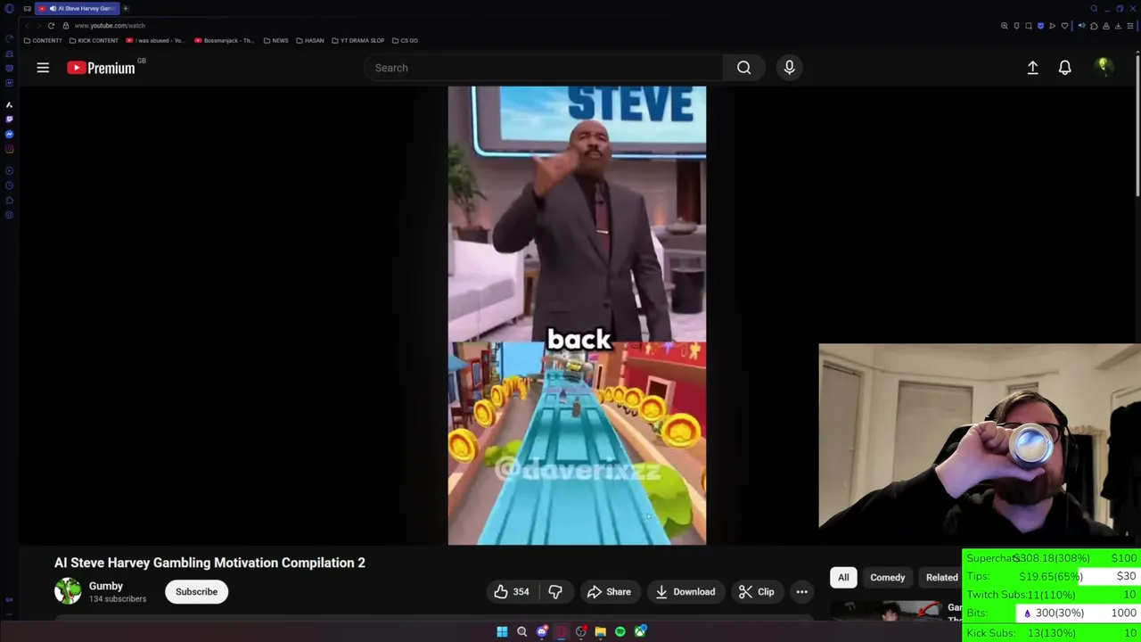Click the browser zoom magnifier icon
This screenshot has width=1141, height=642.
point(1005,26)
